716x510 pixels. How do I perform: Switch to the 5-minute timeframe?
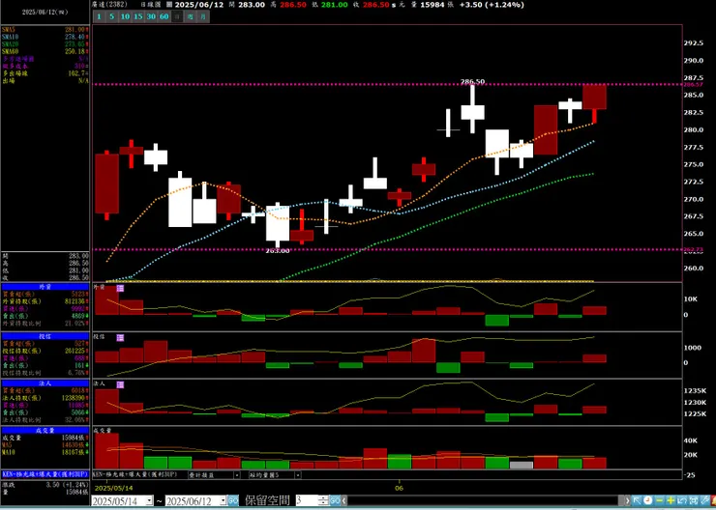(x=112, y=16)
